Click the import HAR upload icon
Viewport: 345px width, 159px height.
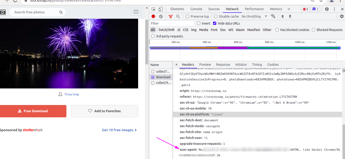(283, 16)
